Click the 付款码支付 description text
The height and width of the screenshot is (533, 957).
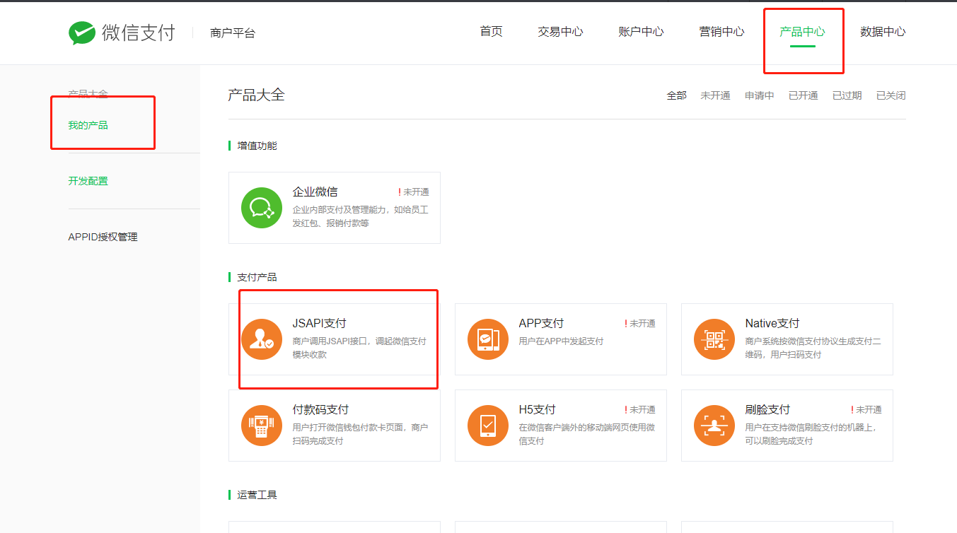[x=360, y=434]
